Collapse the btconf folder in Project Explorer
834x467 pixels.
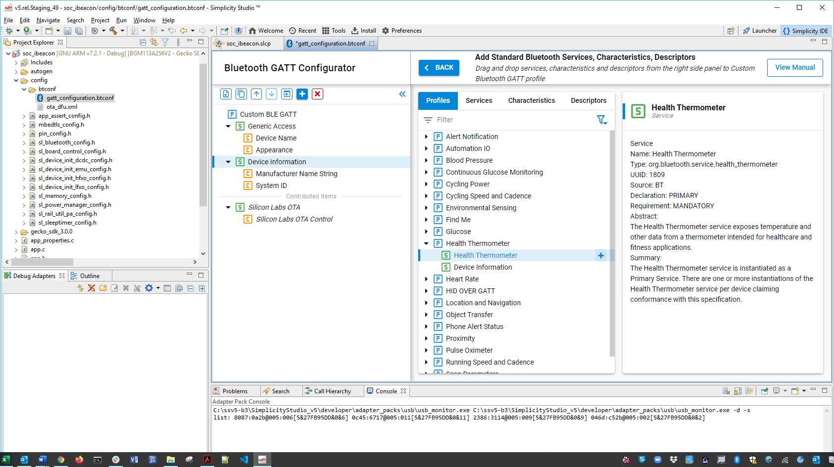coord(24,89)
